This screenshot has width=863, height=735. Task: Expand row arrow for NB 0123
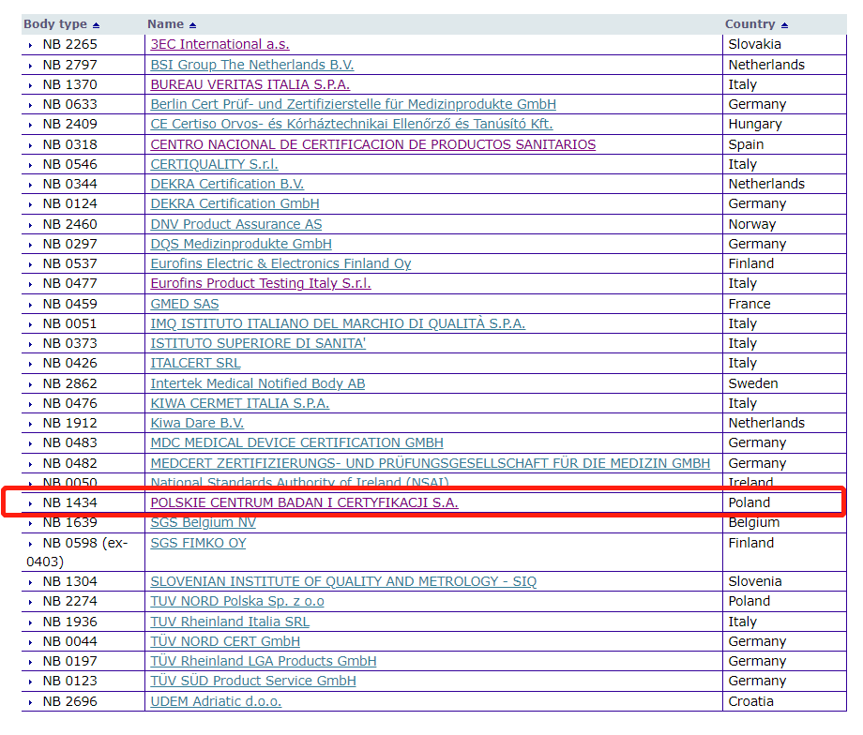point(30,682)
